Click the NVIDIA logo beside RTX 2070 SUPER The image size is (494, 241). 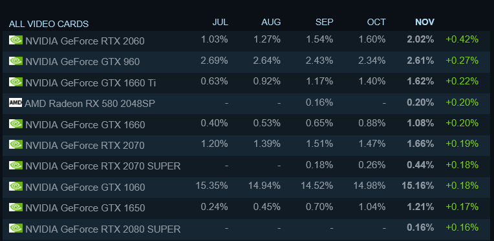pos(16,166)
